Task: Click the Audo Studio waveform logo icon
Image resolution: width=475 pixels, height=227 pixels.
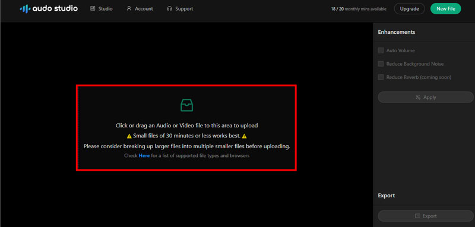Action: (x=25, y=9)
